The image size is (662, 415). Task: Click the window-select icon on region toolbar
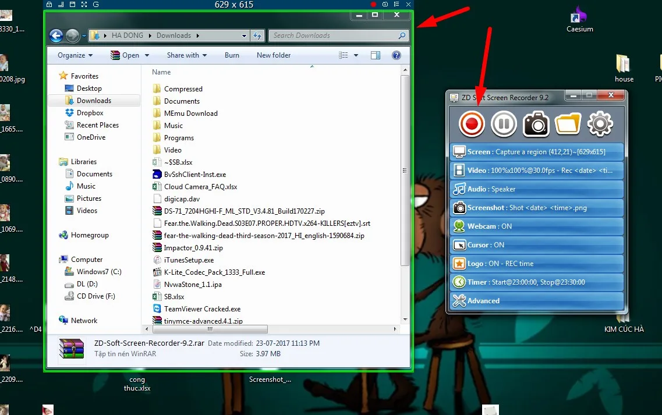72,4
